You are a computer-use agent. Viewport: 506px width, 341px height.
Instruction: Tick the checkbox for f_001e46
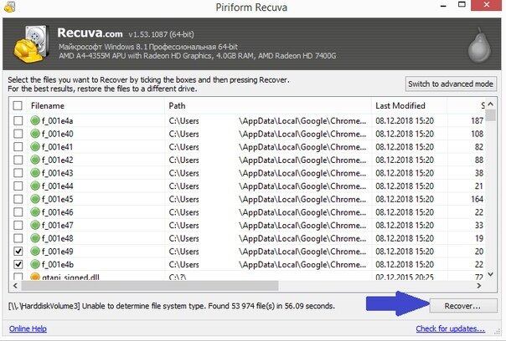18,212
